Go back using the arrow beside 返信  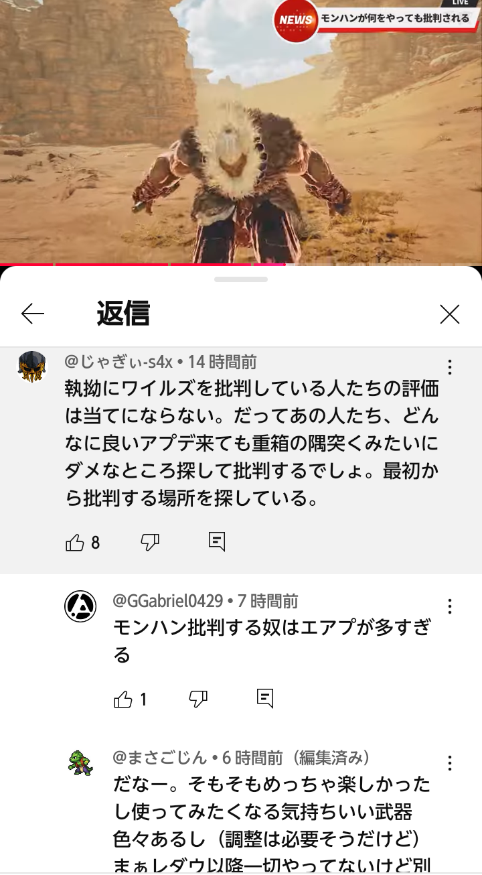coord(32,314)
